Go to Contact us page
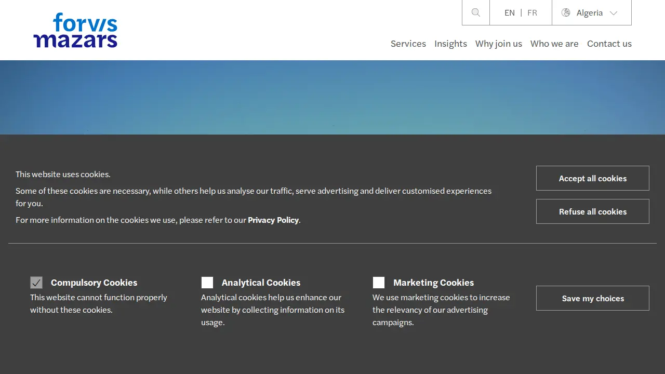Viewport: 665px width, 374px height. pyautogui.click(x=609, y=44)
